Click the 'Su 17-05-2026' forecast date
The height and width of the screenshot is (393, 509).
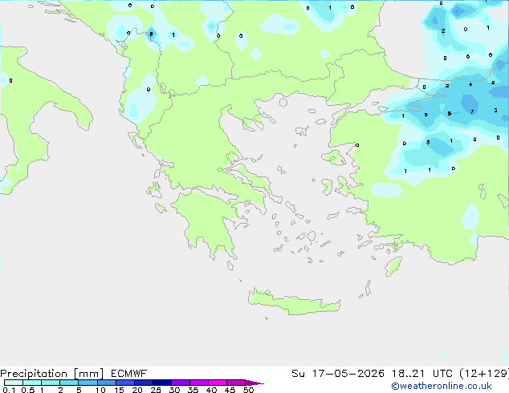[x=338, y=373]
